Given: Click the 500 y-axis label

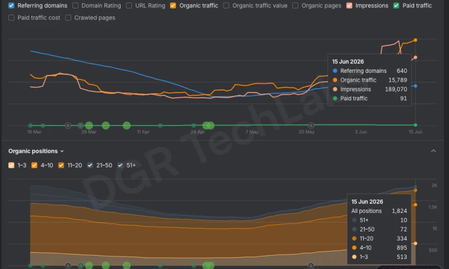Looking at the screenshot, I should [x=433, y=250].
